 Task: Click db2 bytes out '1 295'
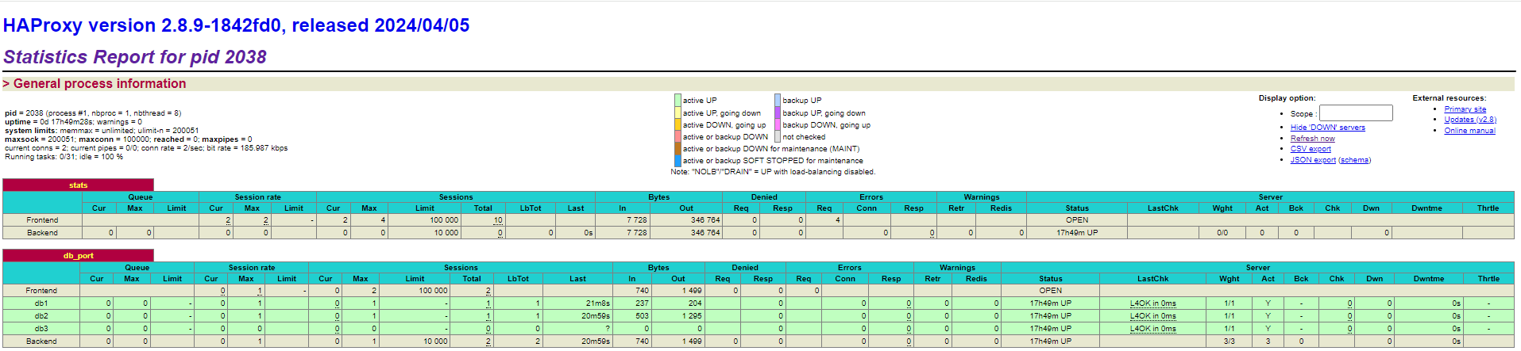coord(692,316)
